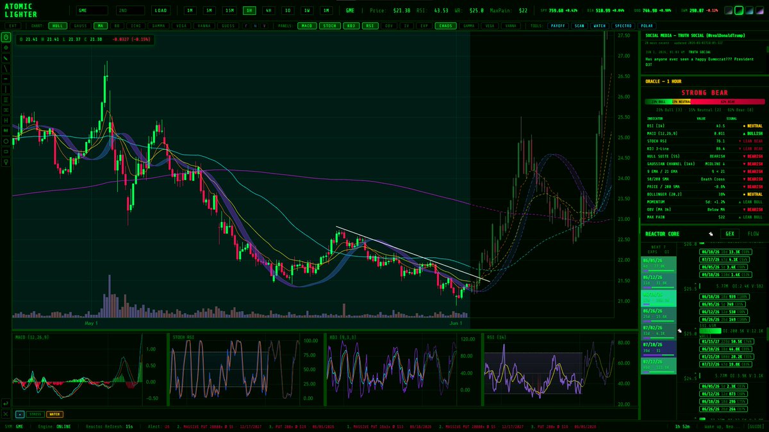Toggle the BB chart overlay
The height and width of the screenshot is (432, 769).
117,26
